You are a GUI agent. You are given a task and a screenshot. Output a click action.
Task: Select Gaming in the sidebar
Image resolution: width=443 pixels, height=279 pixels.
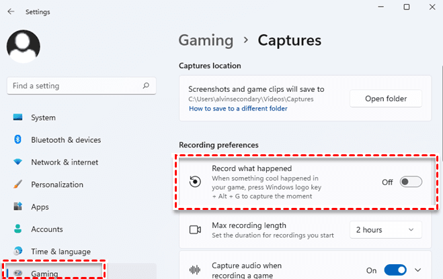click(44, 274)
